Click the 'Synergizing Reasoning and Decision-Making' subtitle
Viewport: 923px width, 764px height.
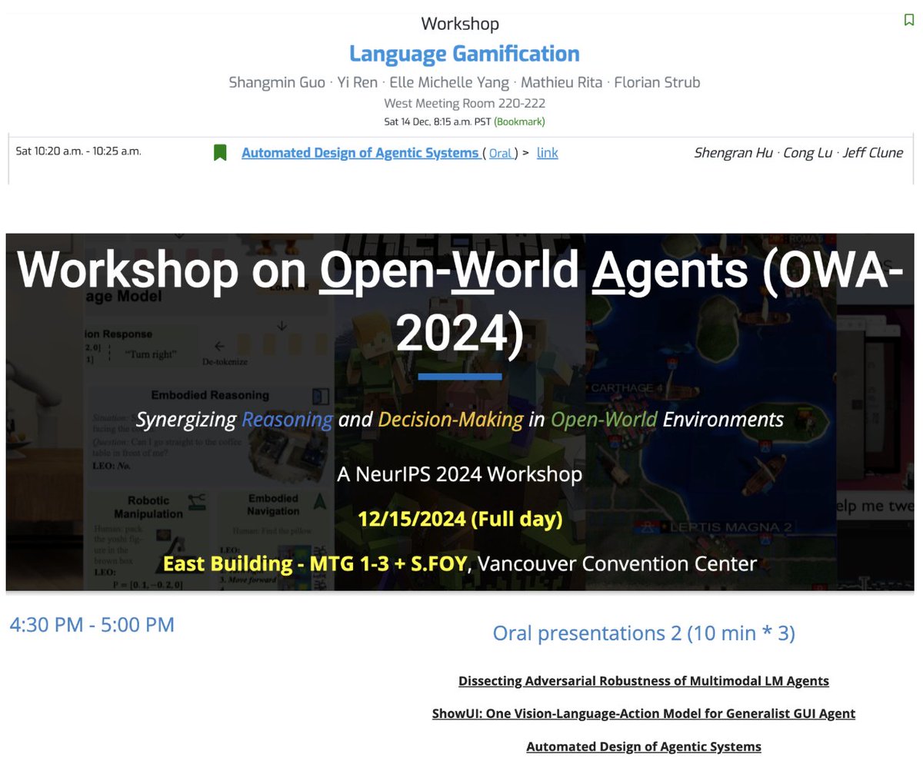[460, 420]
